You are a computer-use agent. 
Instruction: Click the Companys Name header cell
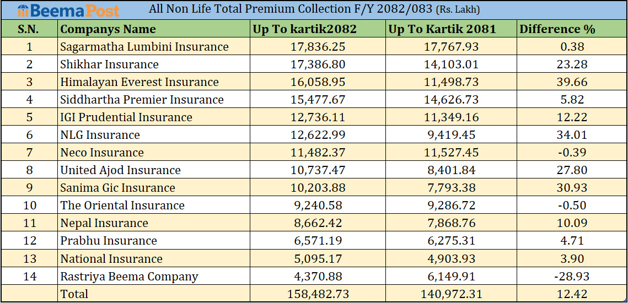108,29
